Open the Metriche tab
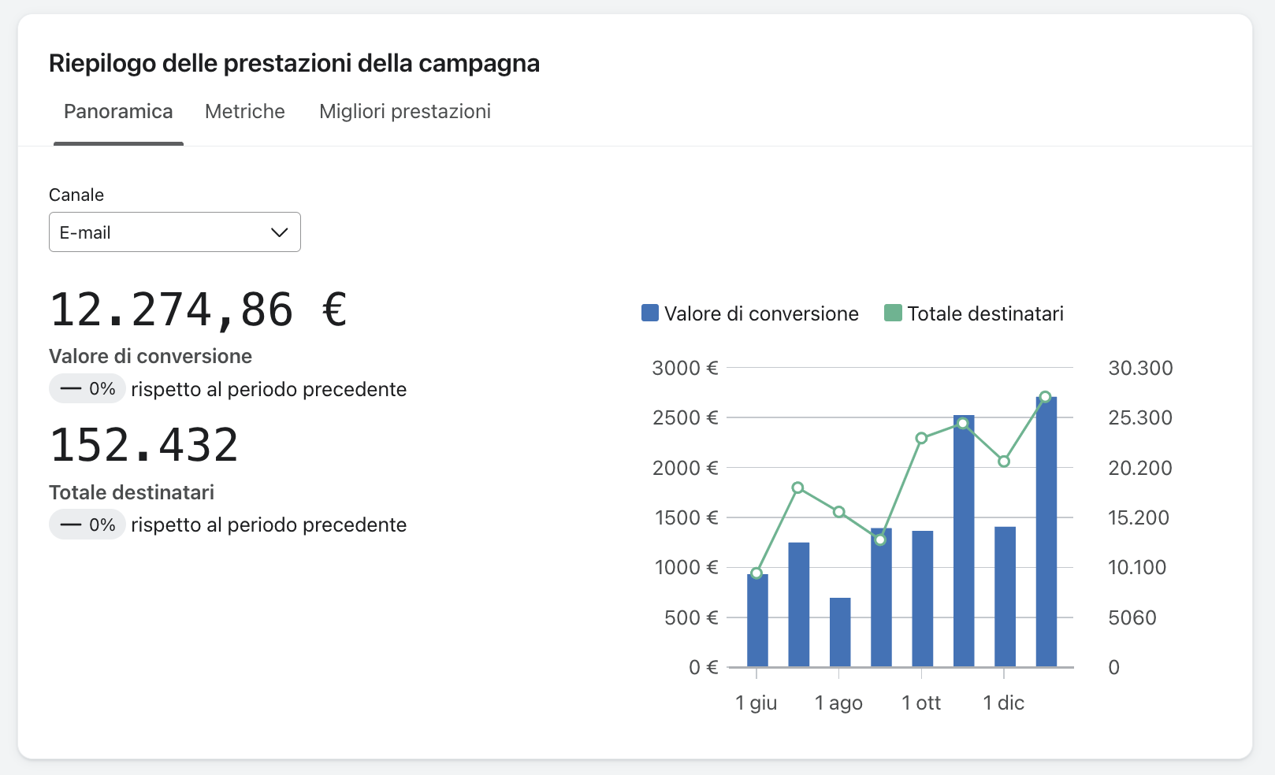This screenshot has width=1275, height=775. [244, 112]
